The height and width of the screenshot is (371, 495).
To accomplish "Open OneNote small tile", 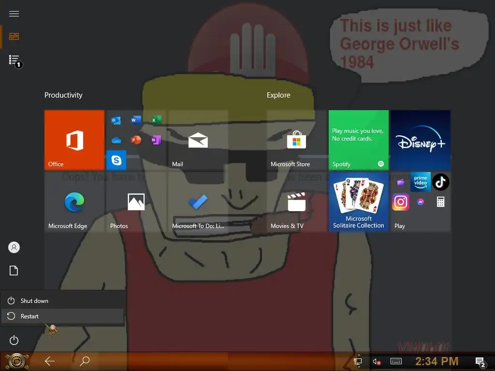I will coord(156,140).
